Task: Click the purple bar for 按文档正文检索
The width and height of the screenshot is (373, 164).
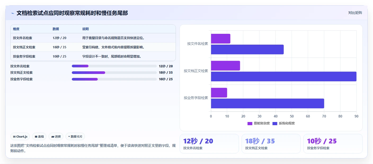Action: [x=225, y=65]
